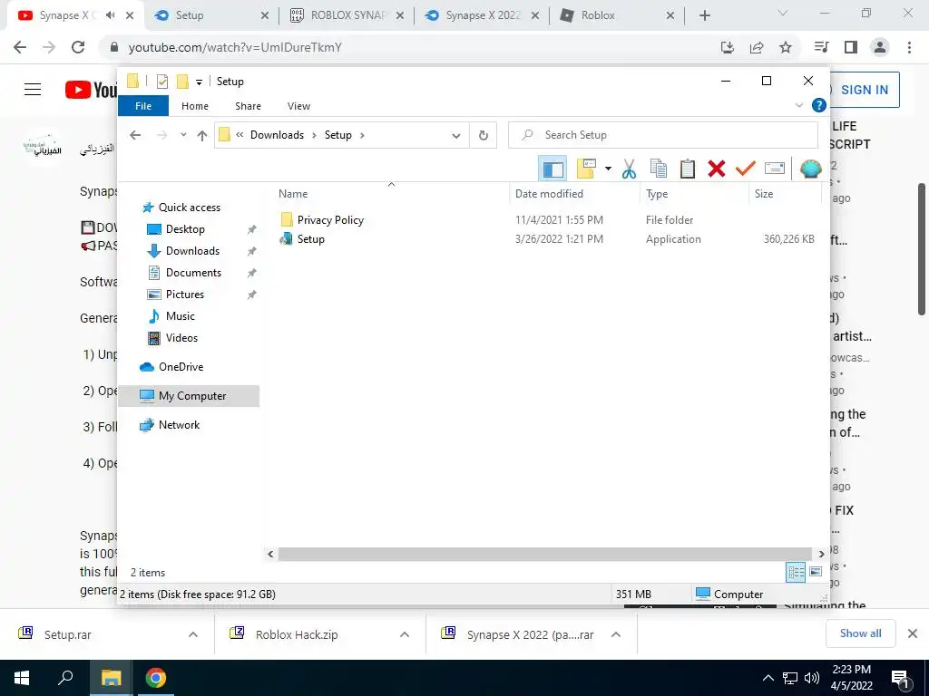Click the Chrome share page icon
Screen dimensions: 929x696
coord(757,47)
